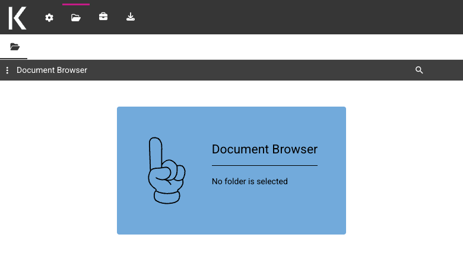This screenshot has width=463, height=260.
Task: Open the settings gear icon
Action: pos(49,18)
